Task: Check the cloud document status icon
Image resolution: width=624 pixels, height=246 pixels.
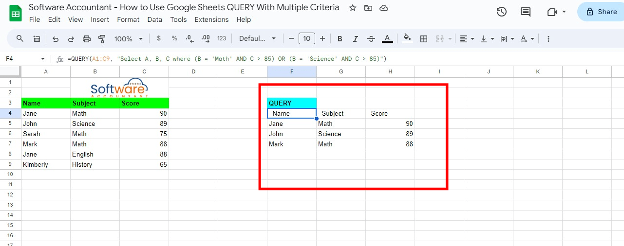Action: pyautogui.click(x=384, y=8)
